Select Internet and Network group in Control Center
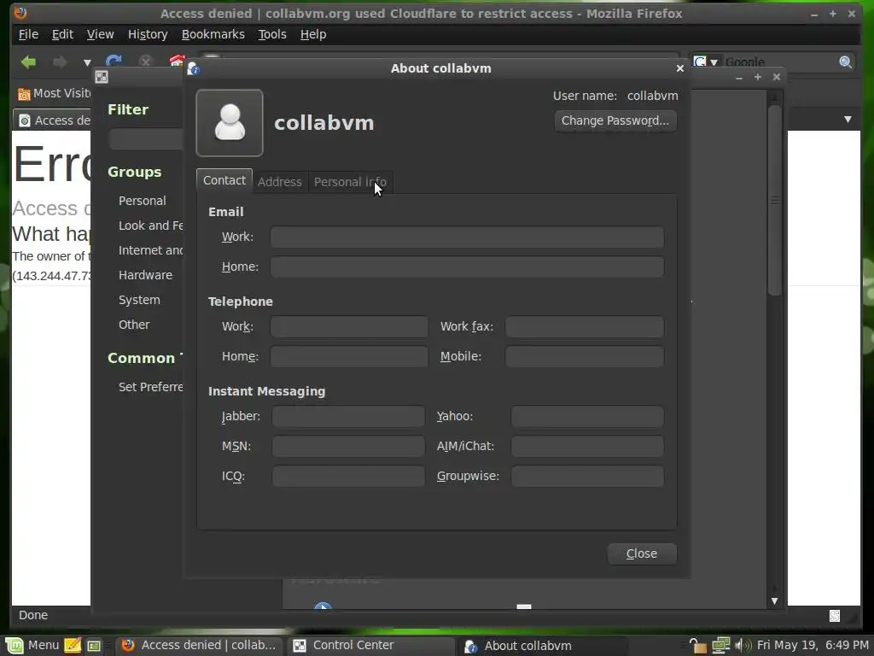 coord(150,250)
